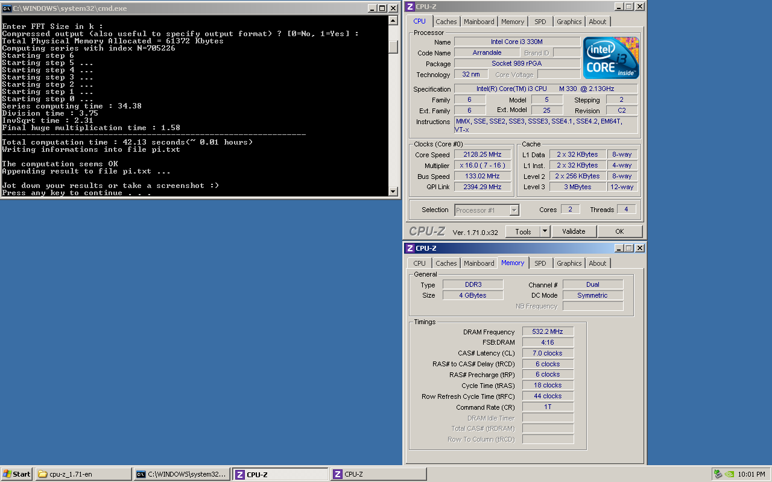
Task: Switch to cmd.exe via the taskbar button
Action: (x=182, y=474)
